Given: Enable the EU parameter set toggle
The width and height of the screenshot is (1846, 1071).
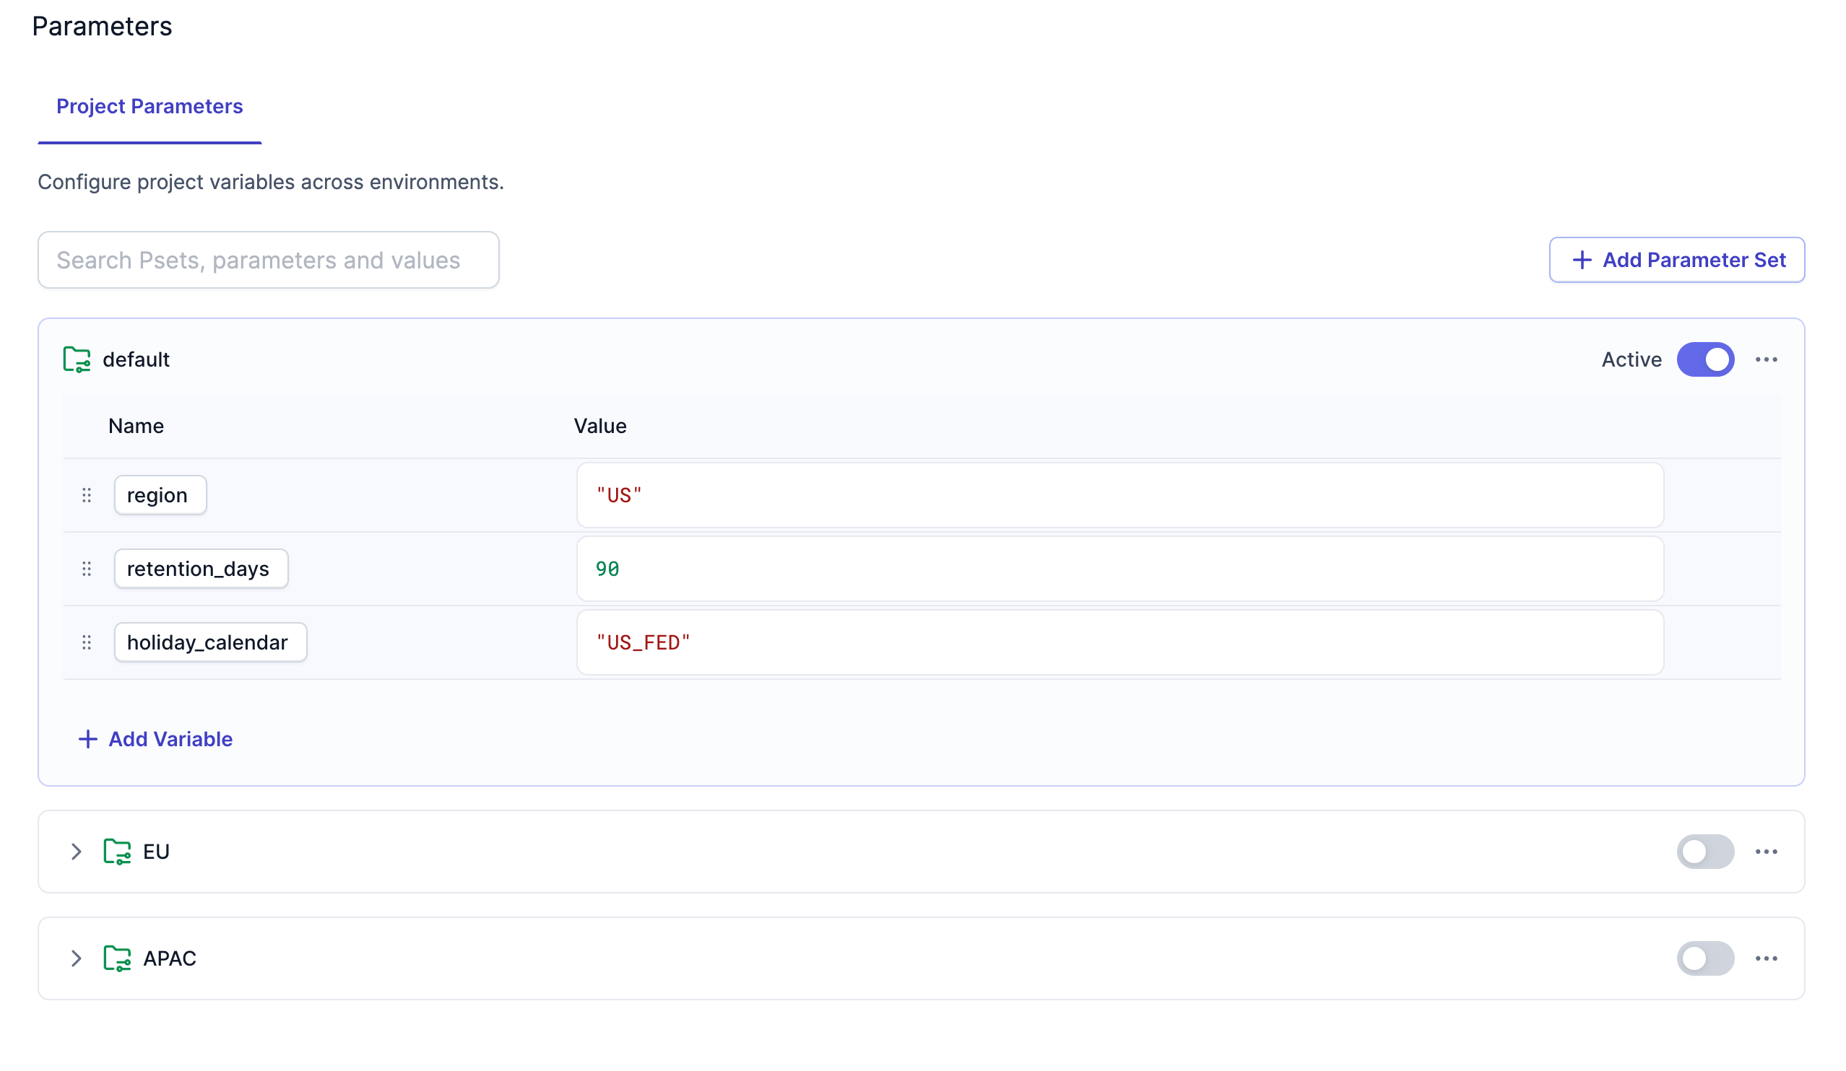Looking at the screenshot, I should pyautogui.click(x=1705, y=852).
